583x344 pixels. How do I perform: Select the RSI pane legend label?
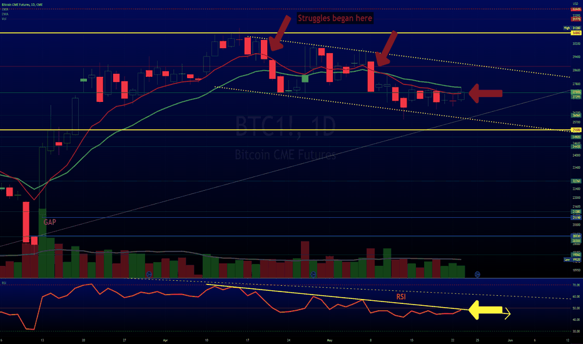coord(4,283)
